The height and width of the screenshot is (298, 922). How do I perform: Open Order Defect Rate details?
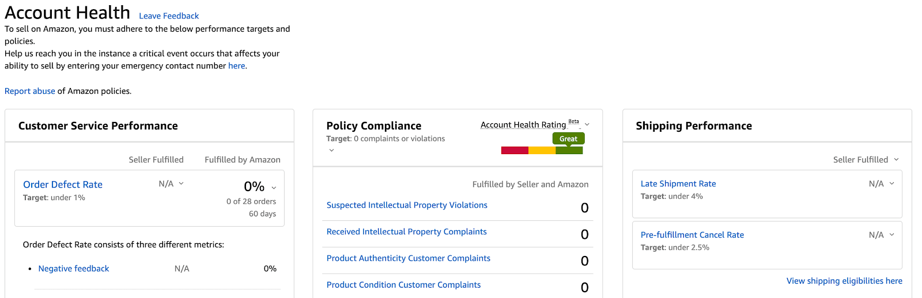[63, 185]
